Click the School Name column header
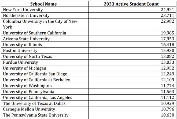177x119 pixels. tap(43, 4)
